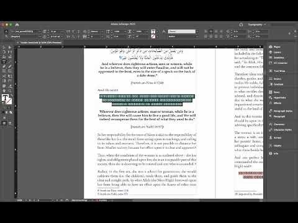Image resolution: width=298 pixels, height=223 pixels.
Task: Select the Free Transform tool
Action: point(9,76)
